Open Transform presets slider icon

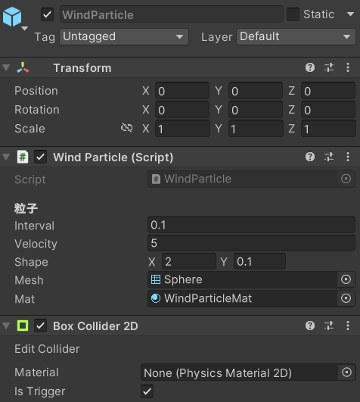(x=329, y=67)
